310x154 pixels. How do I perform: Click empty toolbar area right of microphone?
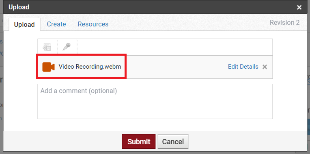tap(175, 47)
